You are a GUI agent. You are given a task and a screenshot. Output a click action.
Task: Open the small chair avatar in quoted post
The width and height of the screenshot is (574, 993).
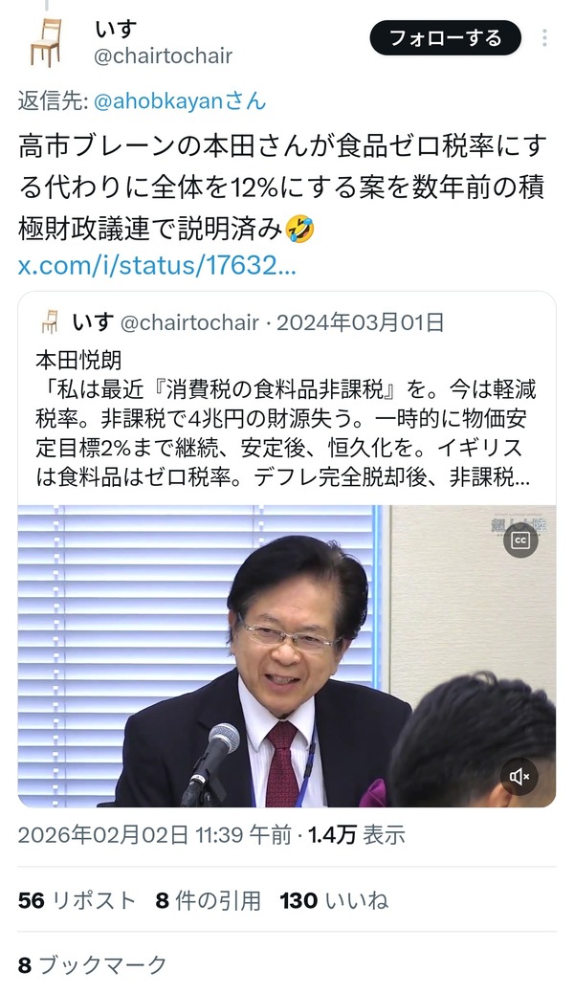click(x=50, y=322)
